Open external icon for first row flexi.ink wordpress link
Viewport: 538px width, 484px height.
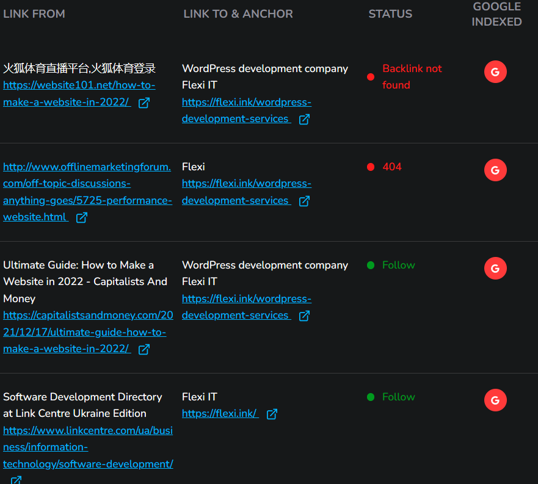[304, 120]
